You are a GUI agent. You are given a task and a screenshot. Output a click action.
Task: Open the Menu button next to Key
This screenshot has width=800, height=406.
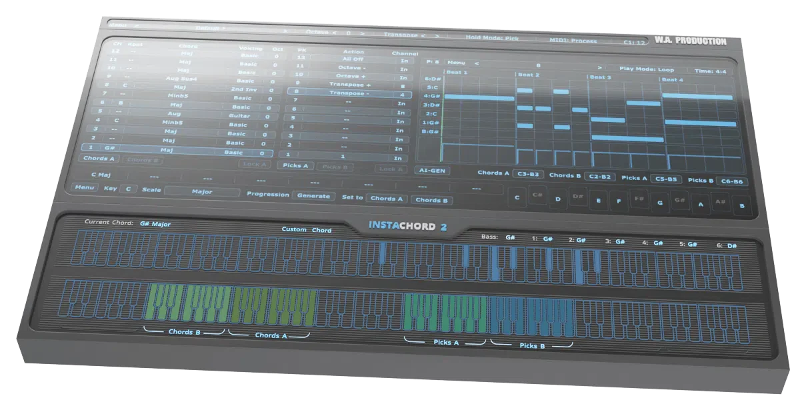tap(85, 187)
